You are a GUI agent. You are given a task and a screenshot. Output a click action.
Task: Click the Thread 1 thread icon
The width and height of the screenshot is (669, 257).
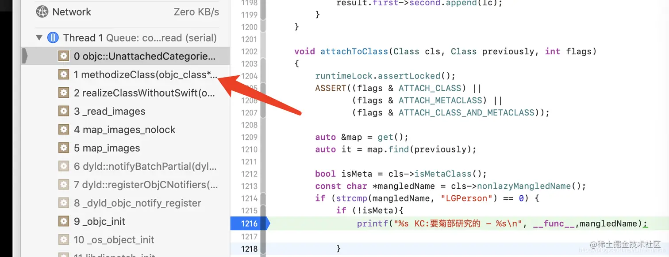coord(53,37)
